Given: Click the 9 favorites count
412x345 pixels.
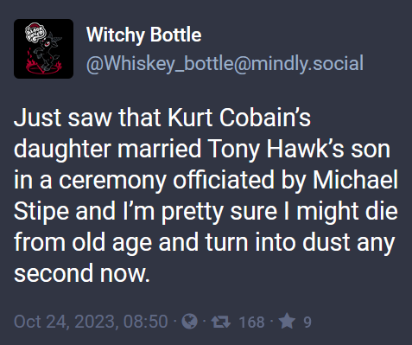Looking at the screenshot, I should 307,322.
